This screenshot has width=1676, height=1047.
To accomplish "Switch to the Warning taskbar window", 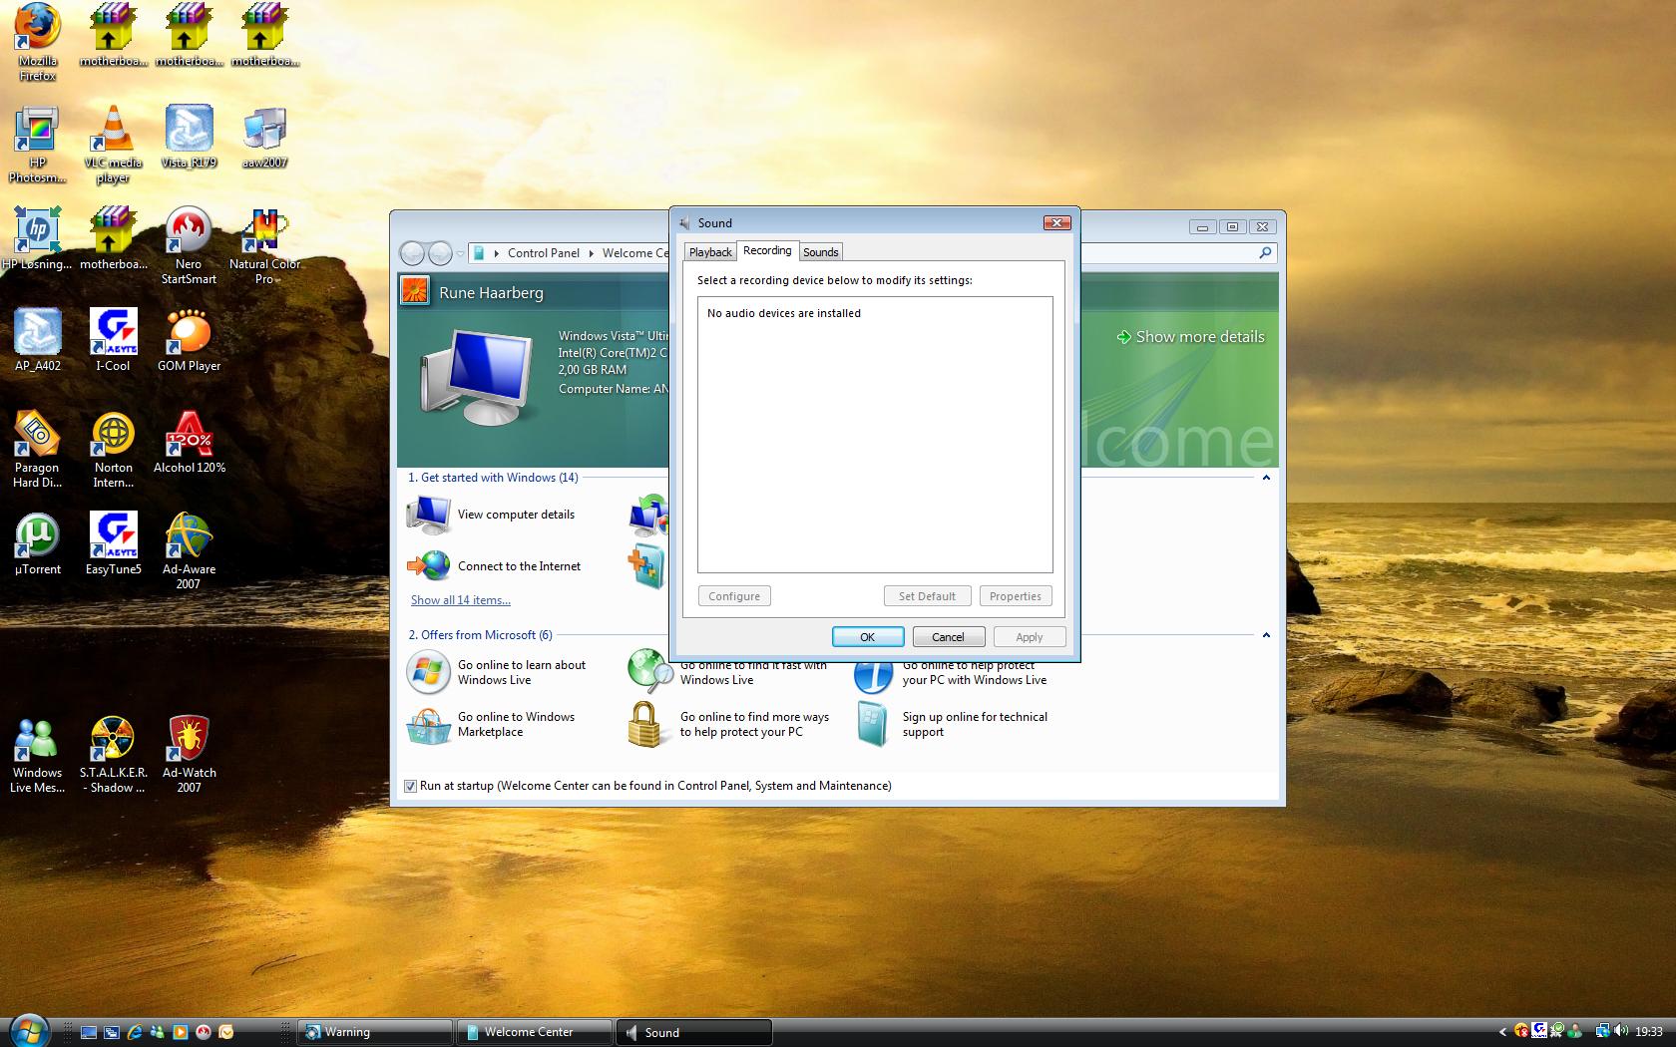I will click(x=375, y=1032).
